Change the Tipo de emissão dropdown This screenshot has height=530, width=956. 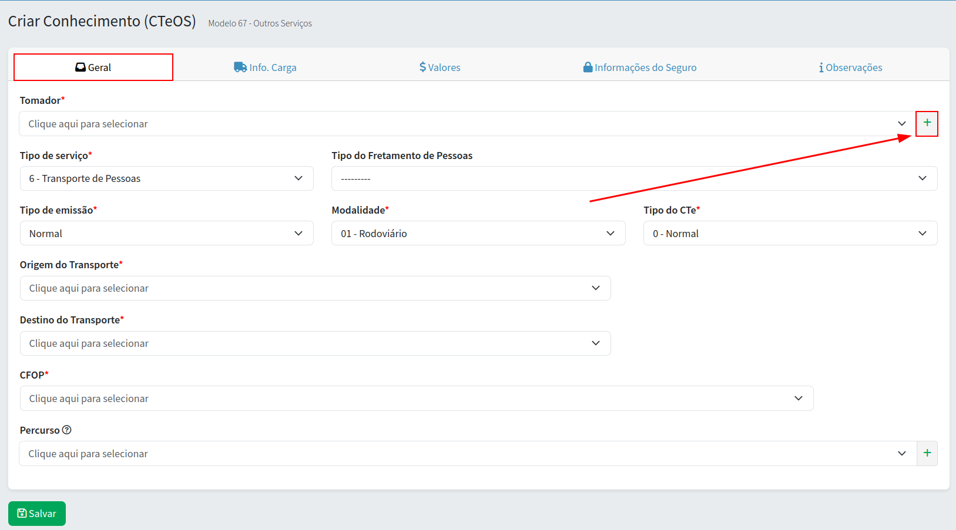(x=166, y=234)
